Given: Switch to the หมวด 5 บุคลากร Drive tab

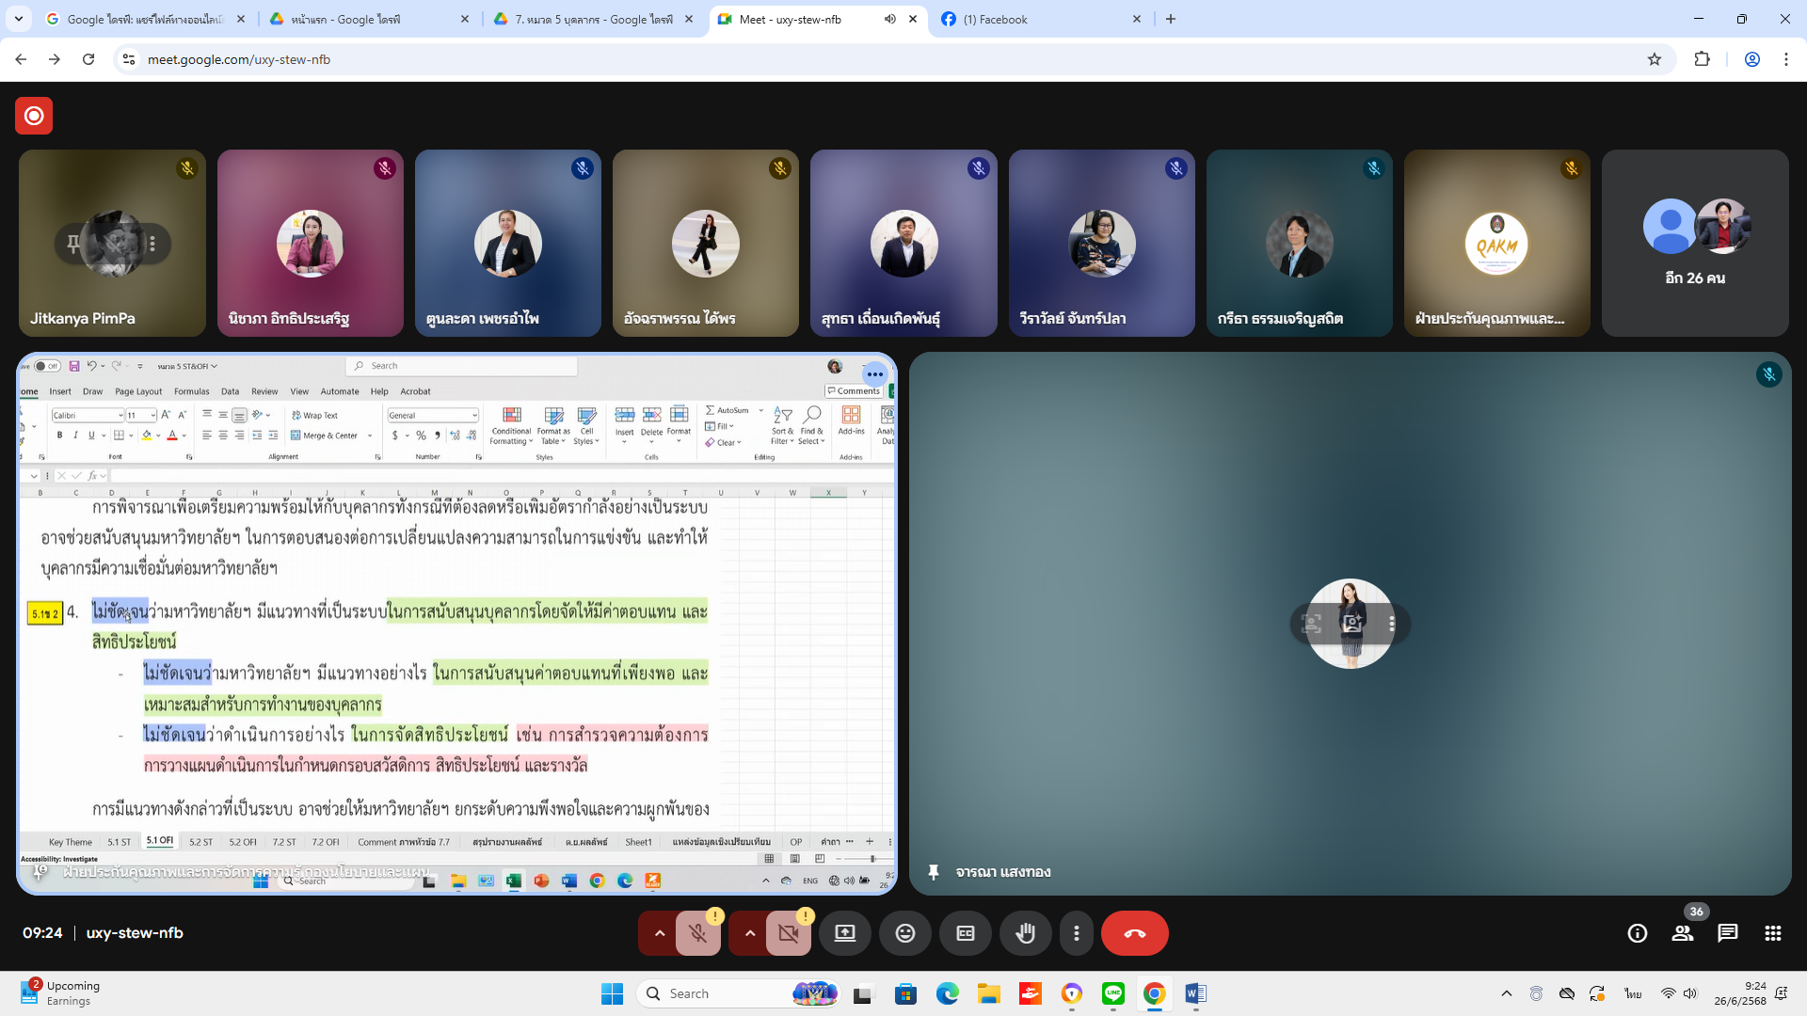Looking at the screenshot, I should tap(593, 19).
